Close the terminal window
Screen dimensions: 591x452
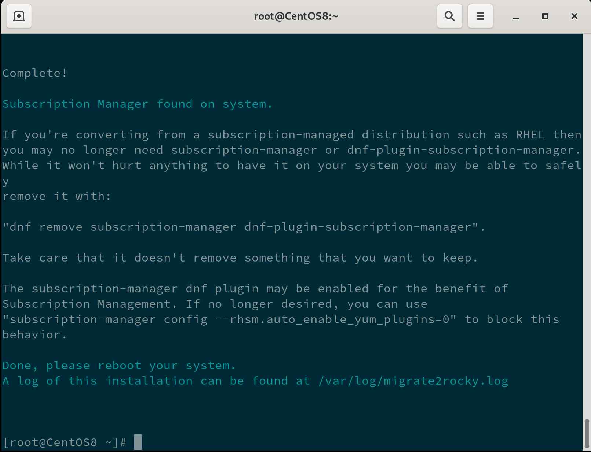click(x=574, y=16)
